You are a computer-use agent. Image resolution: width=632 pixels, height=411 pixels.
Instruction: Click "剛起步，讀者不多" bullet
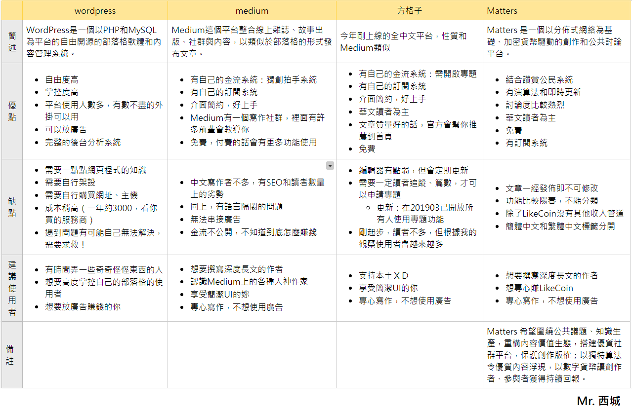coord(418,238)
